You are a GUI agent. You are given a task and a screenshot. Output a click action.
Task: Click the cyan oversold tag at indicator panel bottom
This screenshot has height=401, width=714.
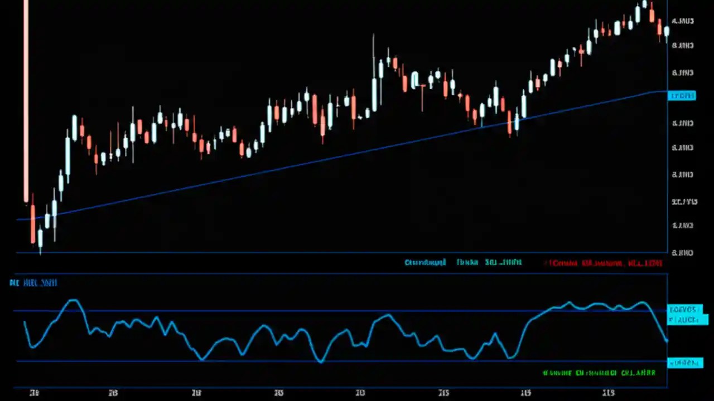click(x=684, y=363)
